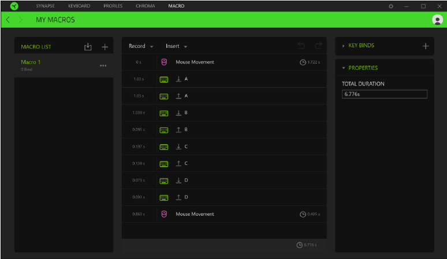
Task: Select the D key up event row
Action: pyautogui.click(x=224, y=197)
